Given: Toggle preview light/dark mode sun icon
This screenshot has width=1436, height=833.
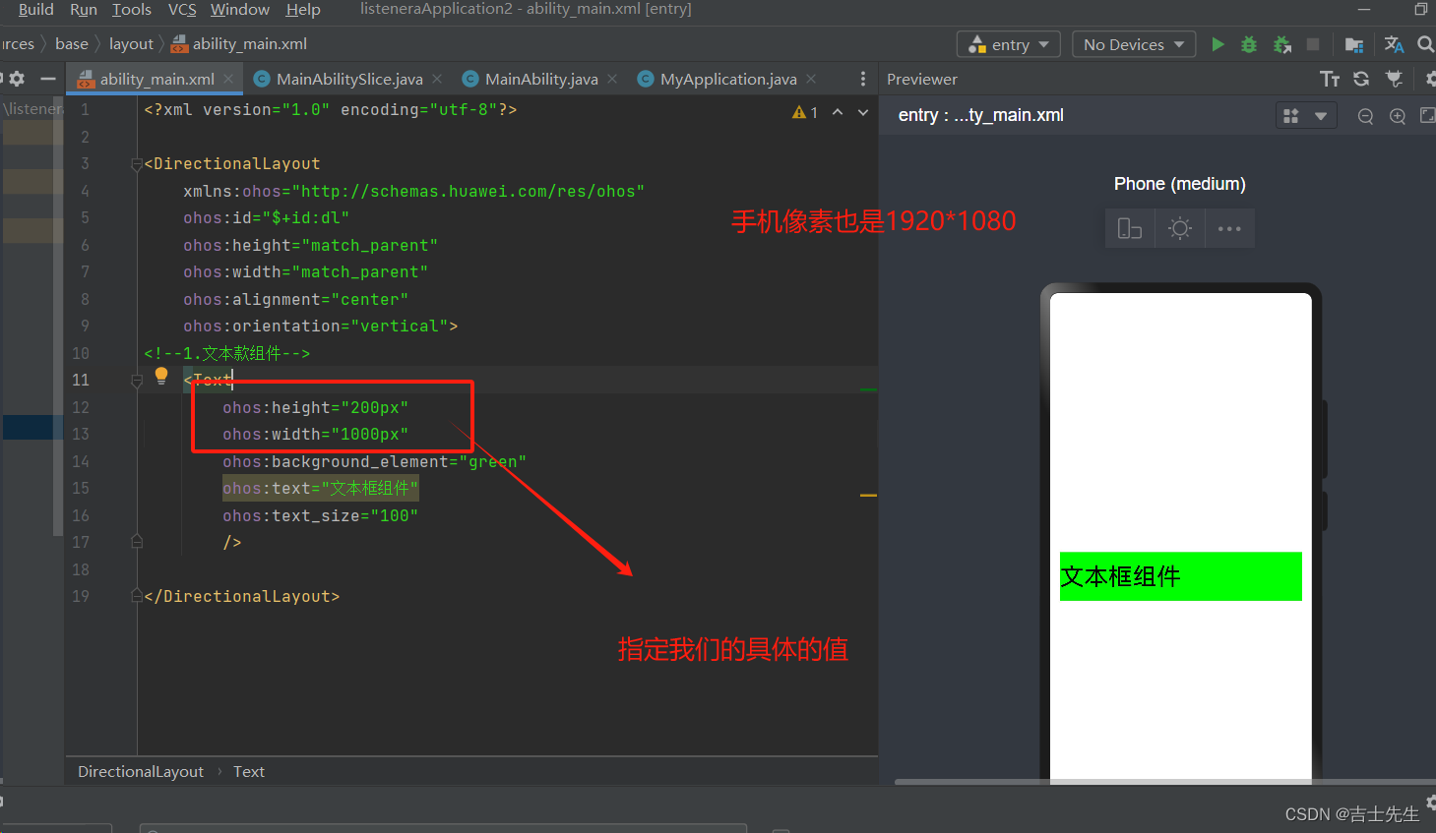Looking at the screenshot, I should click(x=1180, y=229).
